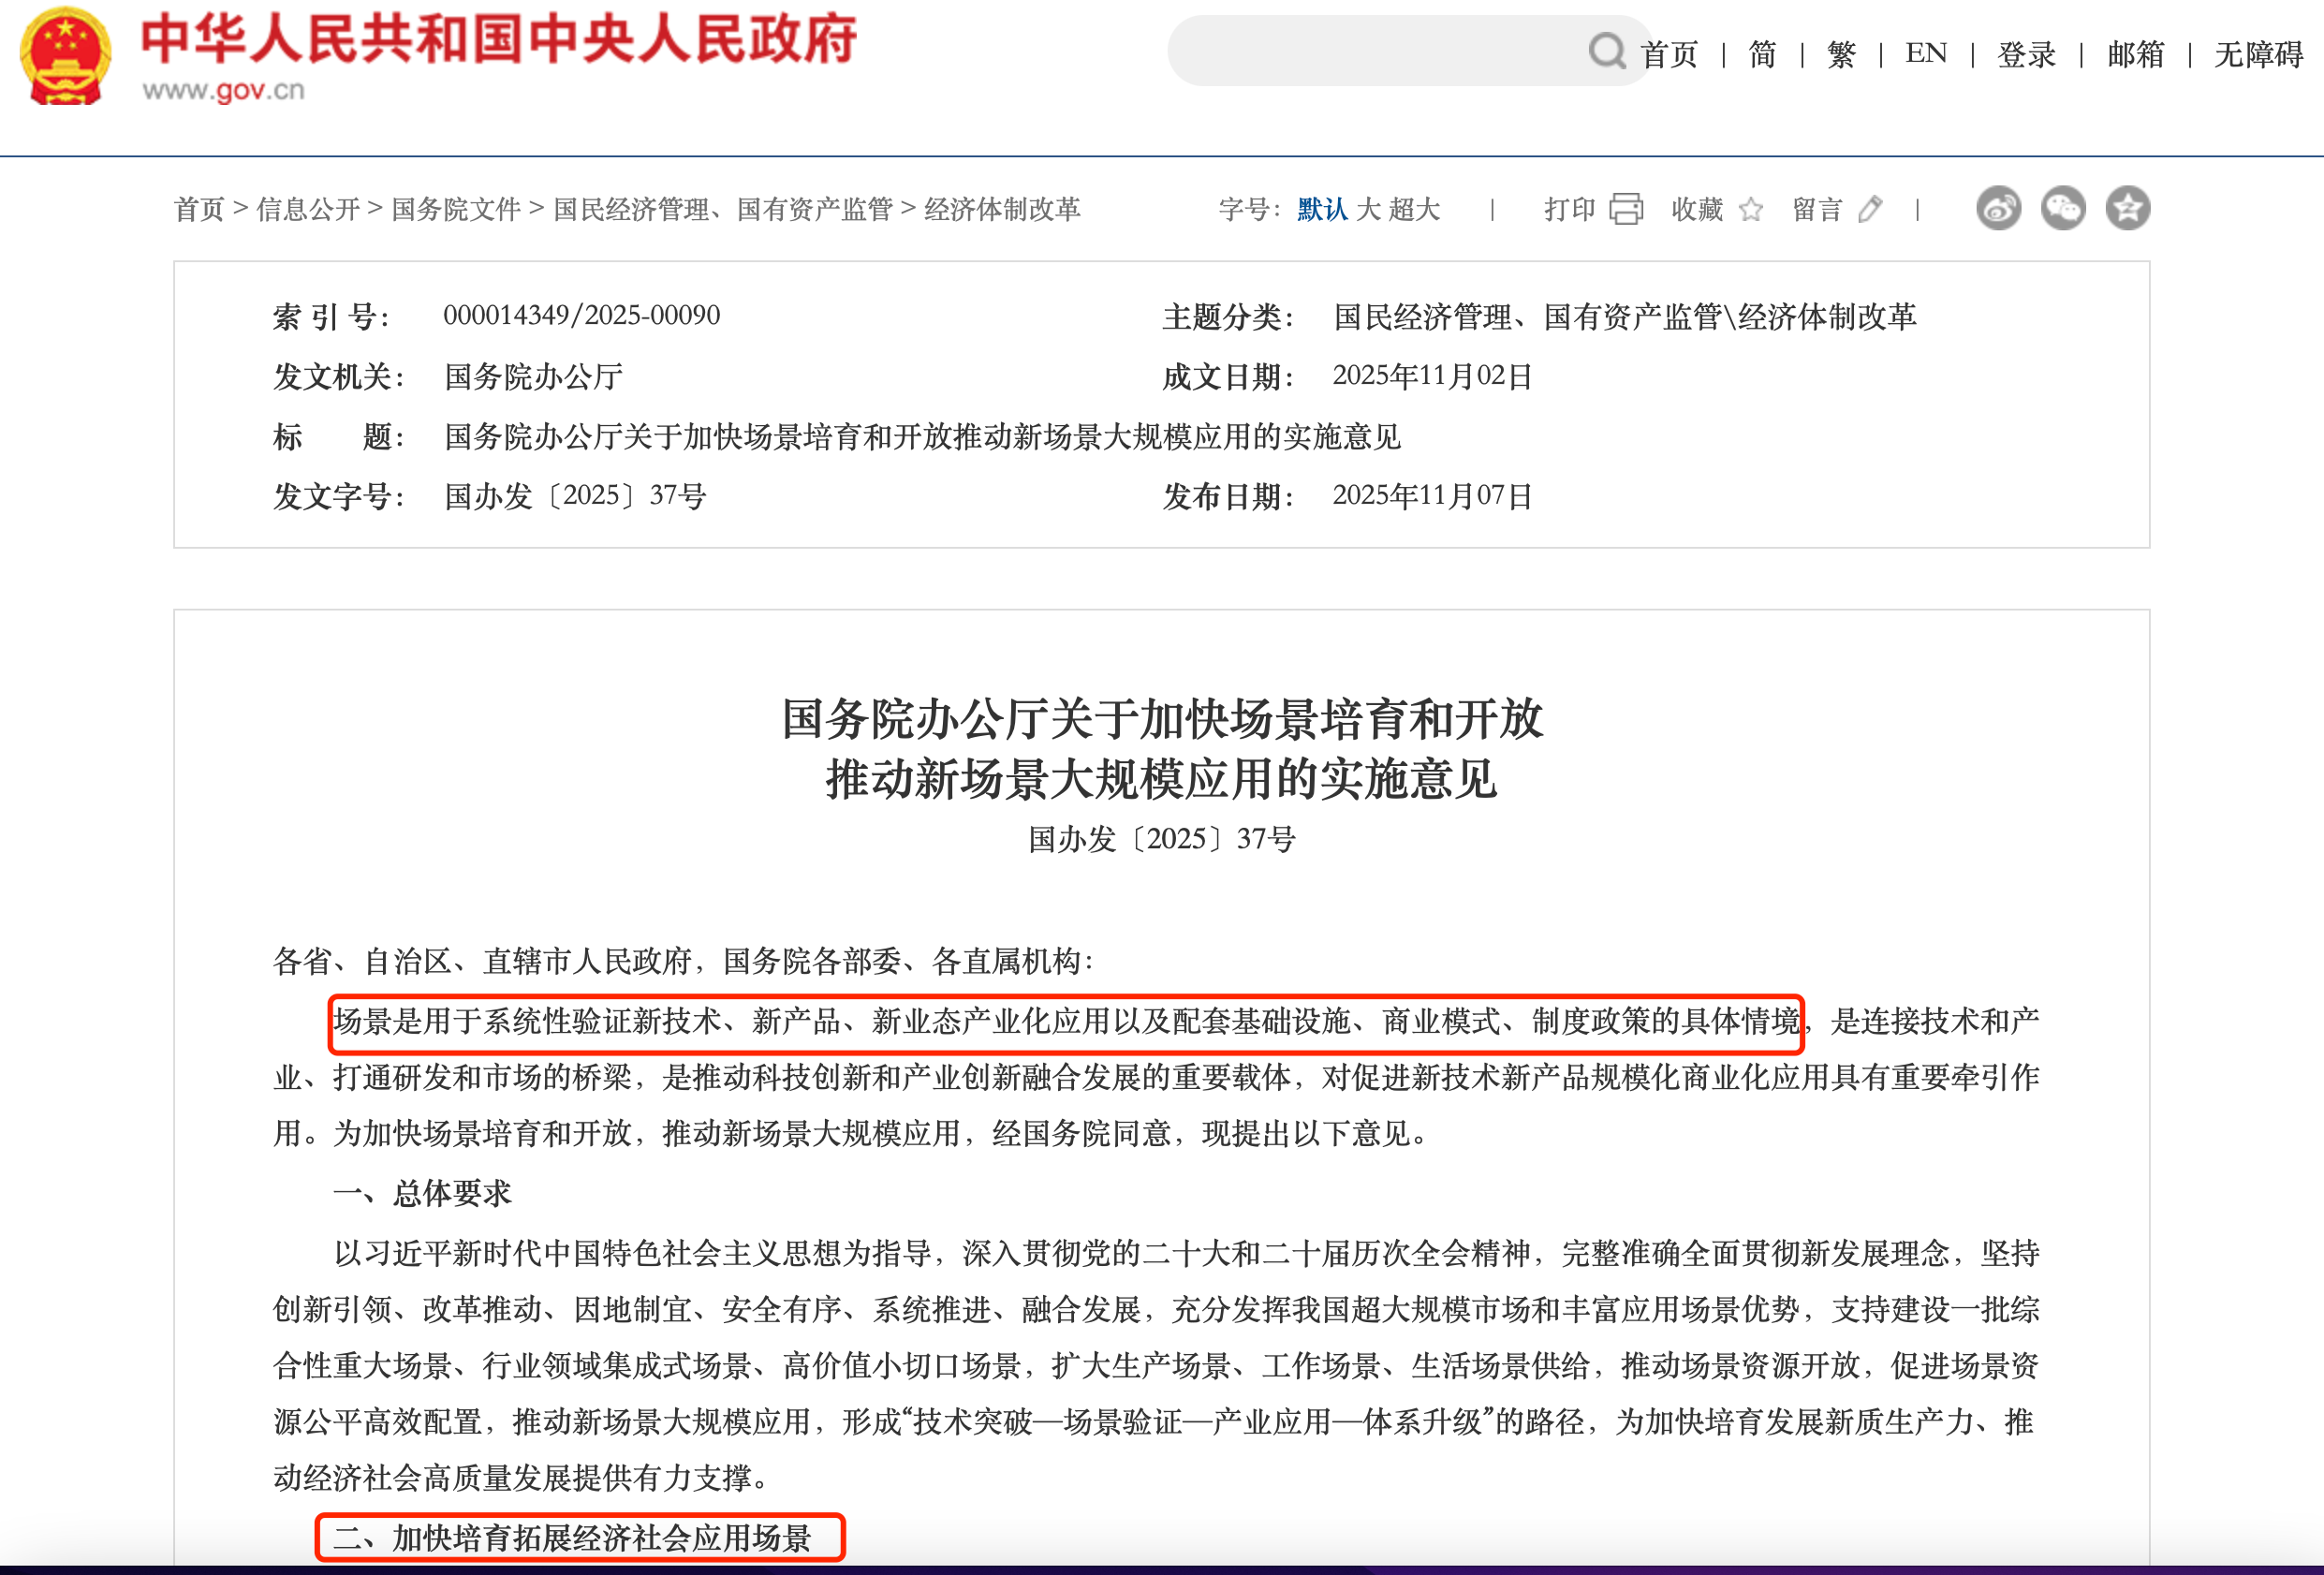
Task: Click the favorite star icon
Action: click(x=1751, y=209)
